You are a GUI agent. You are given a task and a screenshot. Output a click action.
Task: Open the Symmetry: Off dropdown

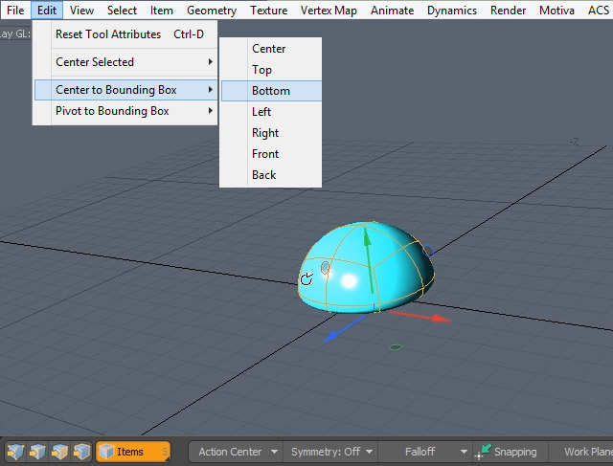click(331, 452)
